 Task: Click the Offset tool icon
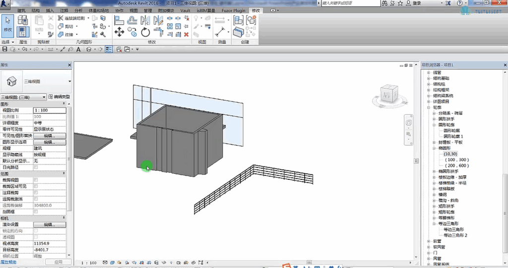[x=132, y=20]
